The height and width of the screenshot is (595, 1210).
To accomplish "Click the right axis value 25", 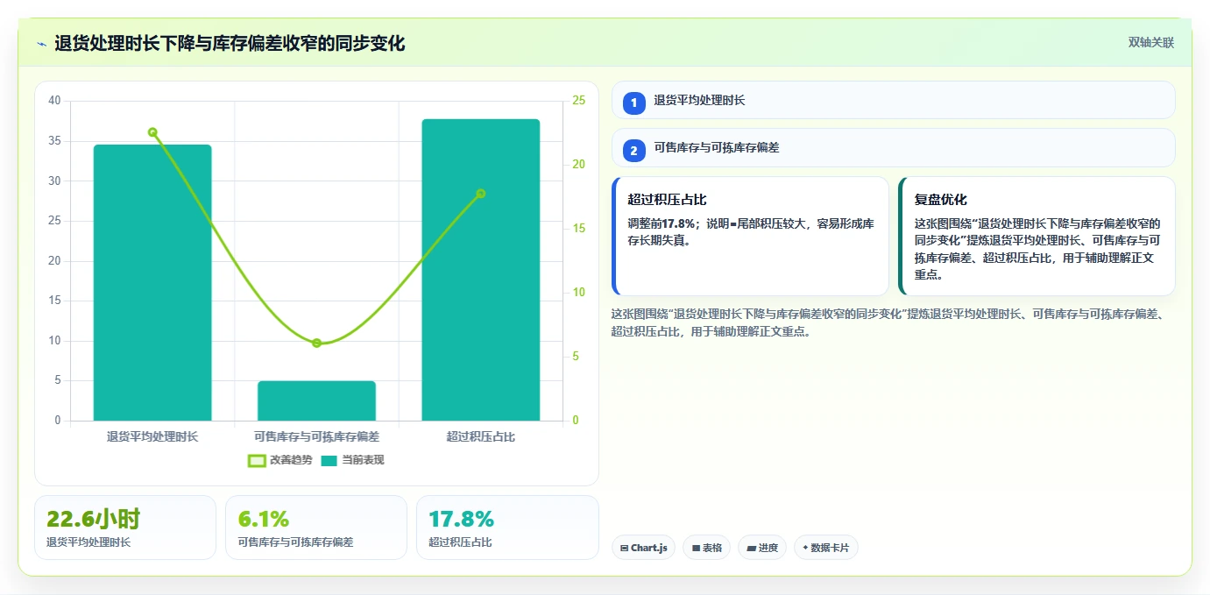I will pos(578,101).
